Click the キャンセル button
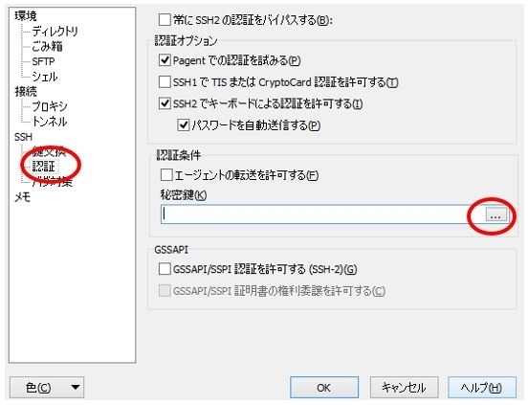The height and width of the screenshot is (405, 528). tap(404, 388)
